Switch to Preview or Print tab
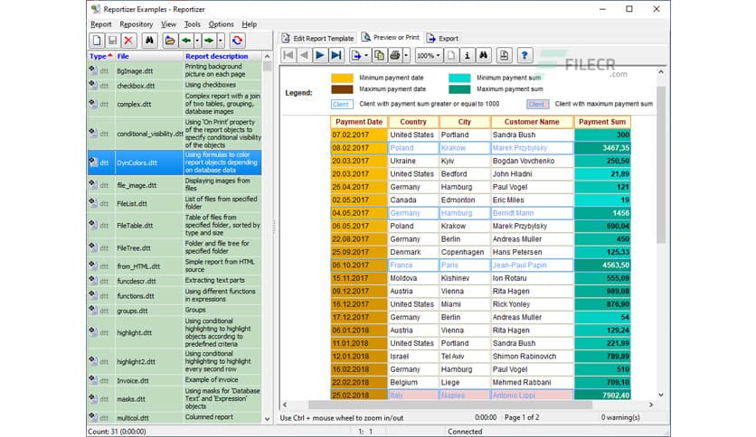 (x=390, y=37)
